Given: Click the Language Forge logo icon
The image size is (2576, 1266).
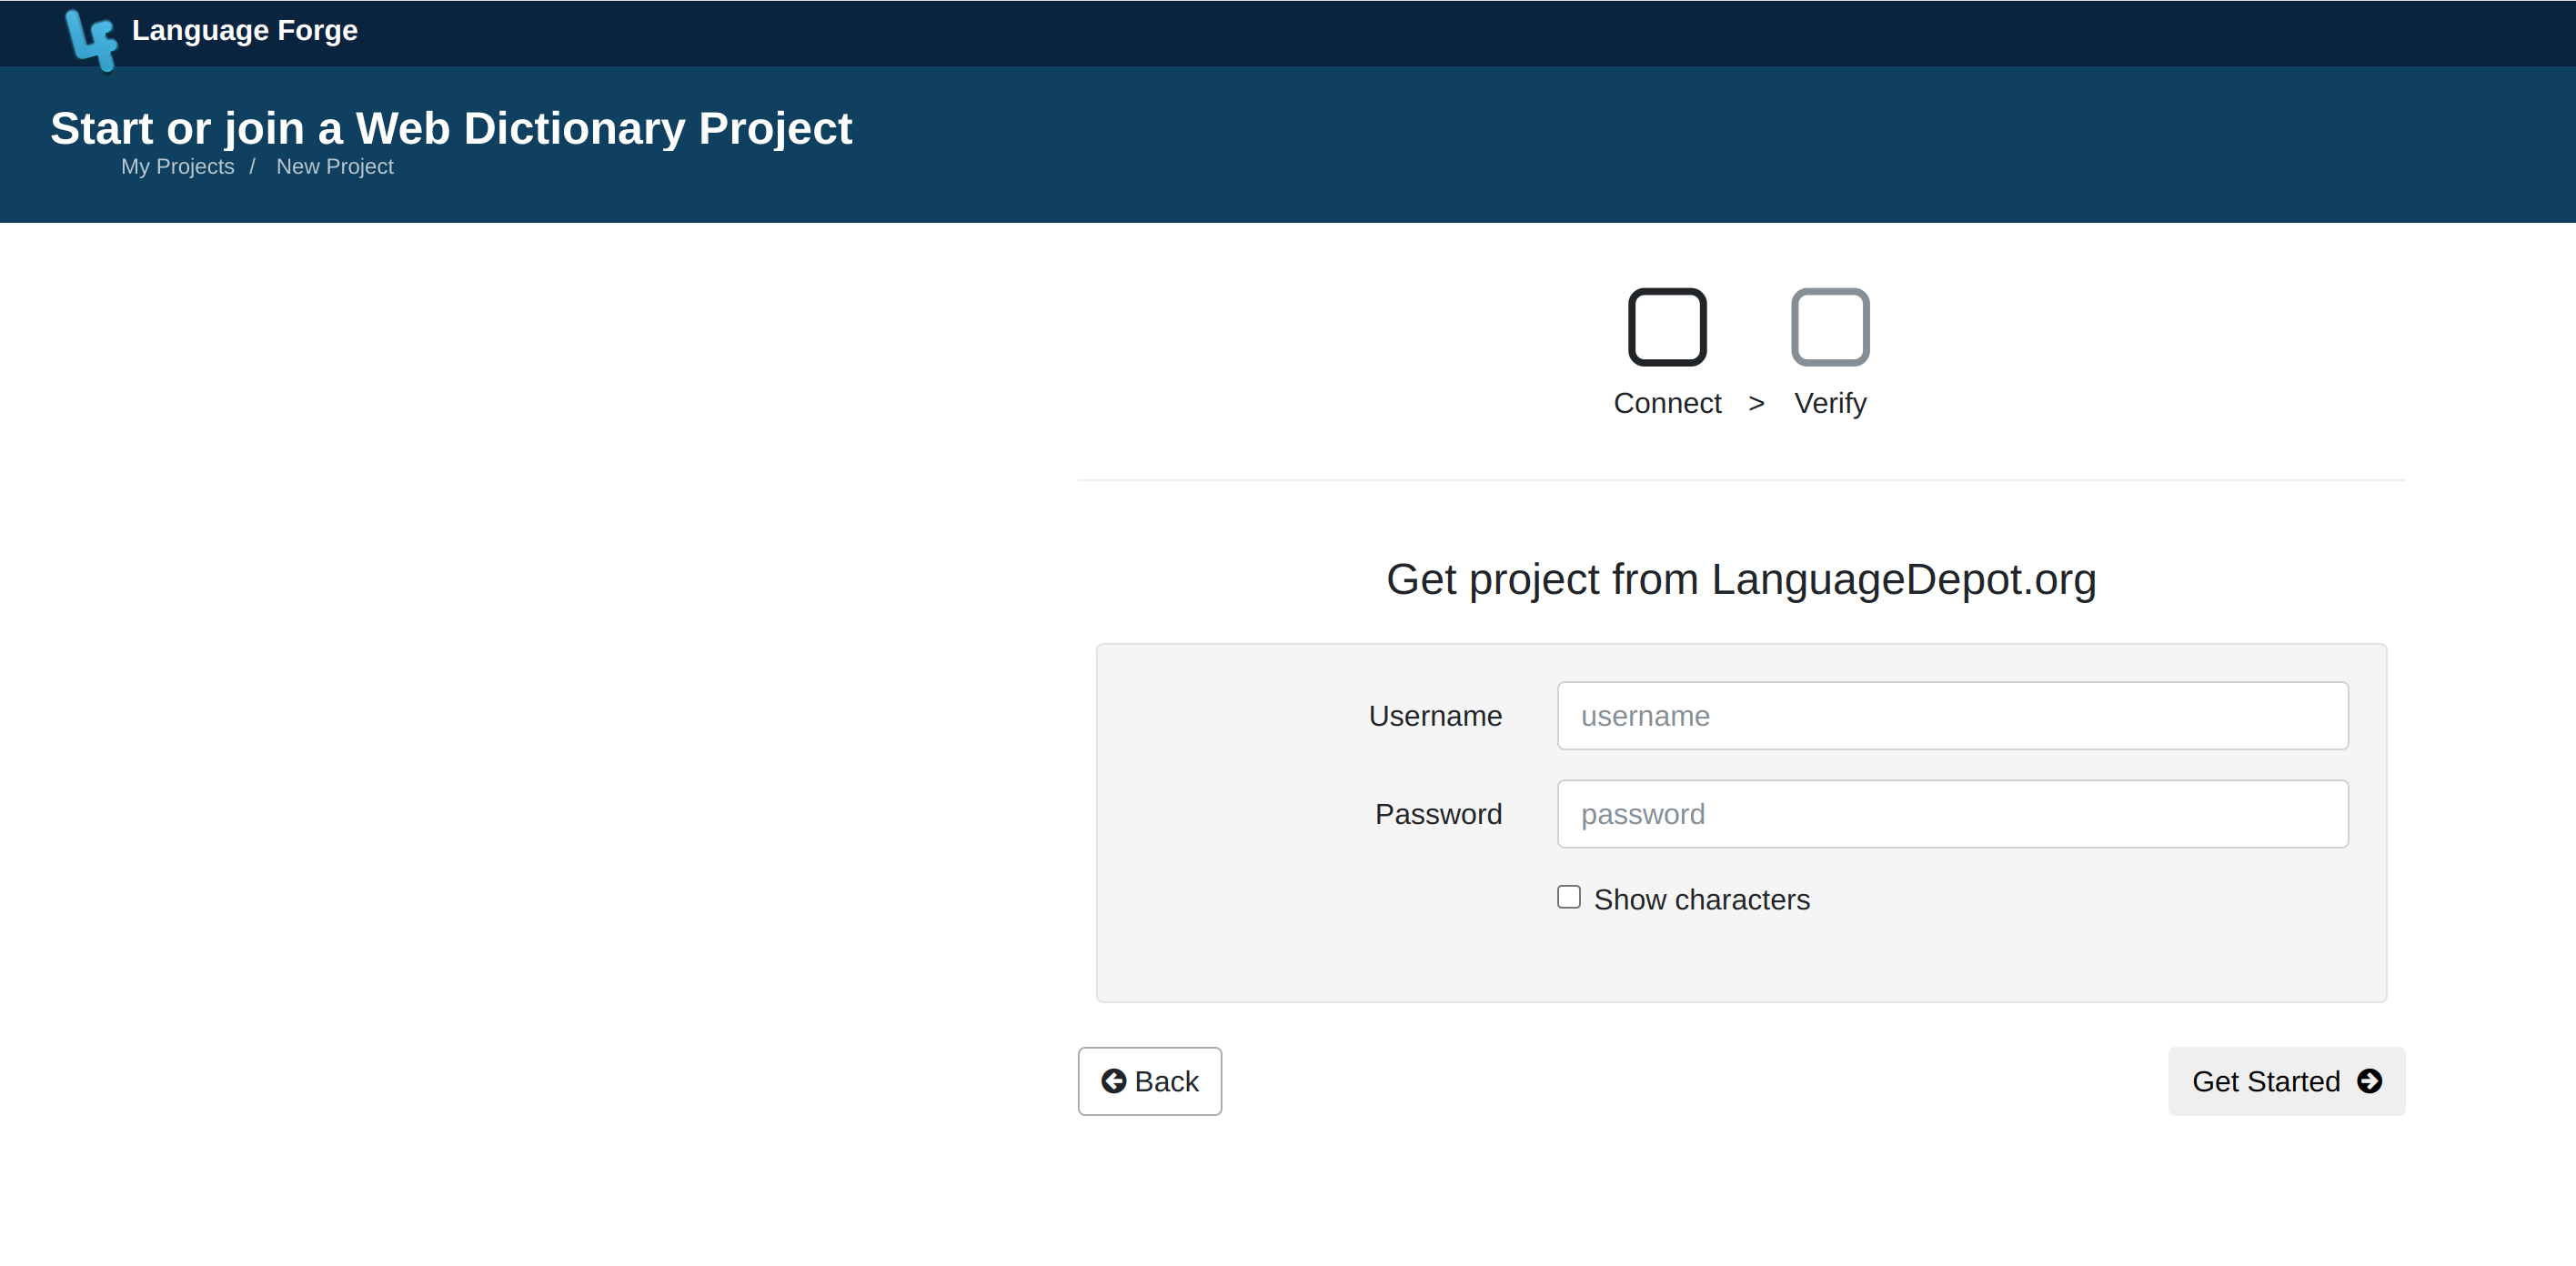Looking at the screenshot, I should tap(91, 39).
